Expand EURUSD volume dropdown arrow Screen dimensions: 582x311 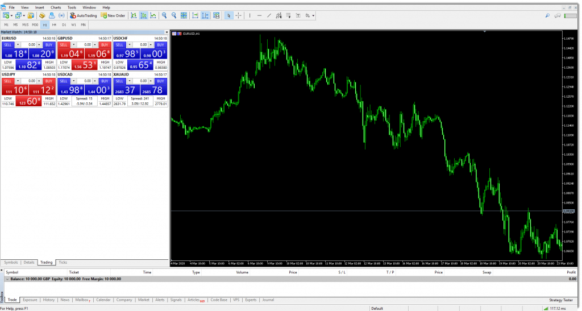(18, 44)
